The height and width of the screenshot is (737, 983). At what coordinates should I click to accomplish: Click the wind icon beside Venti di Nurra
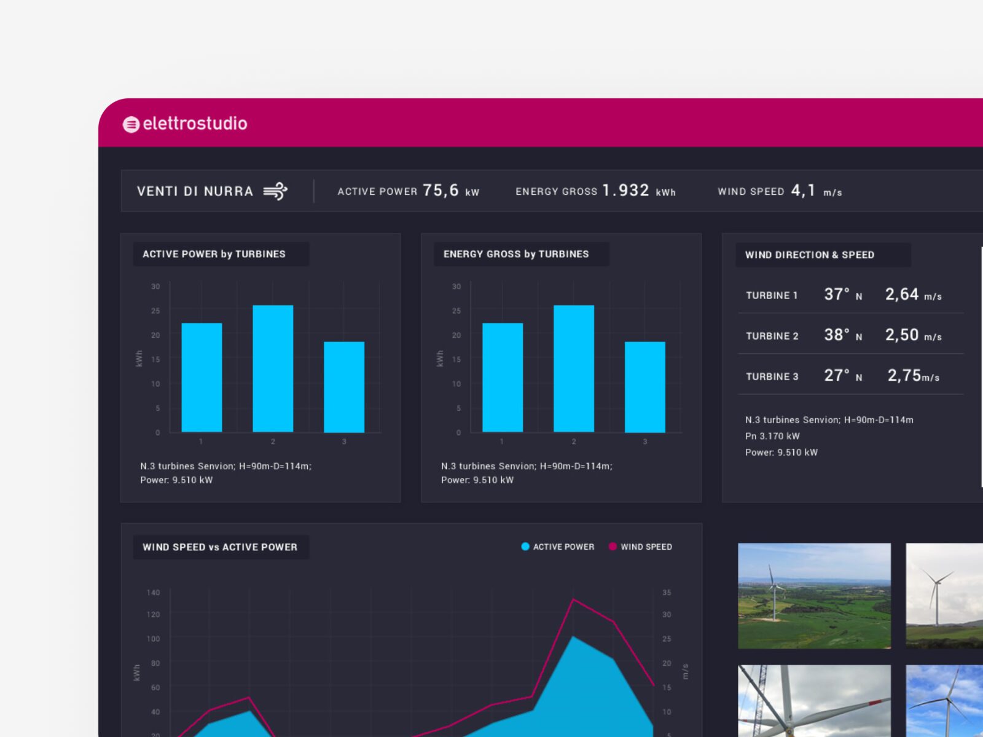275,191
